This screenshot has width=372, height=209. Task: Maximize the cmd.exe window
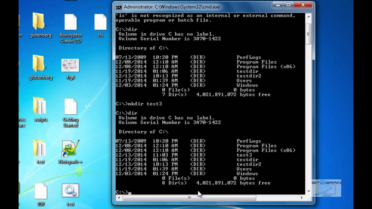click(x=288, y=5)
